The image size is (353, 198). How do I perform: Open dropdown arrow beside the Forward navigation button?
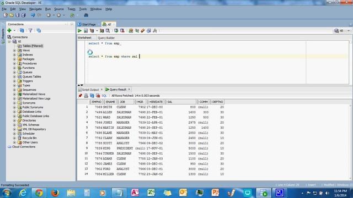tap(64, 15)
